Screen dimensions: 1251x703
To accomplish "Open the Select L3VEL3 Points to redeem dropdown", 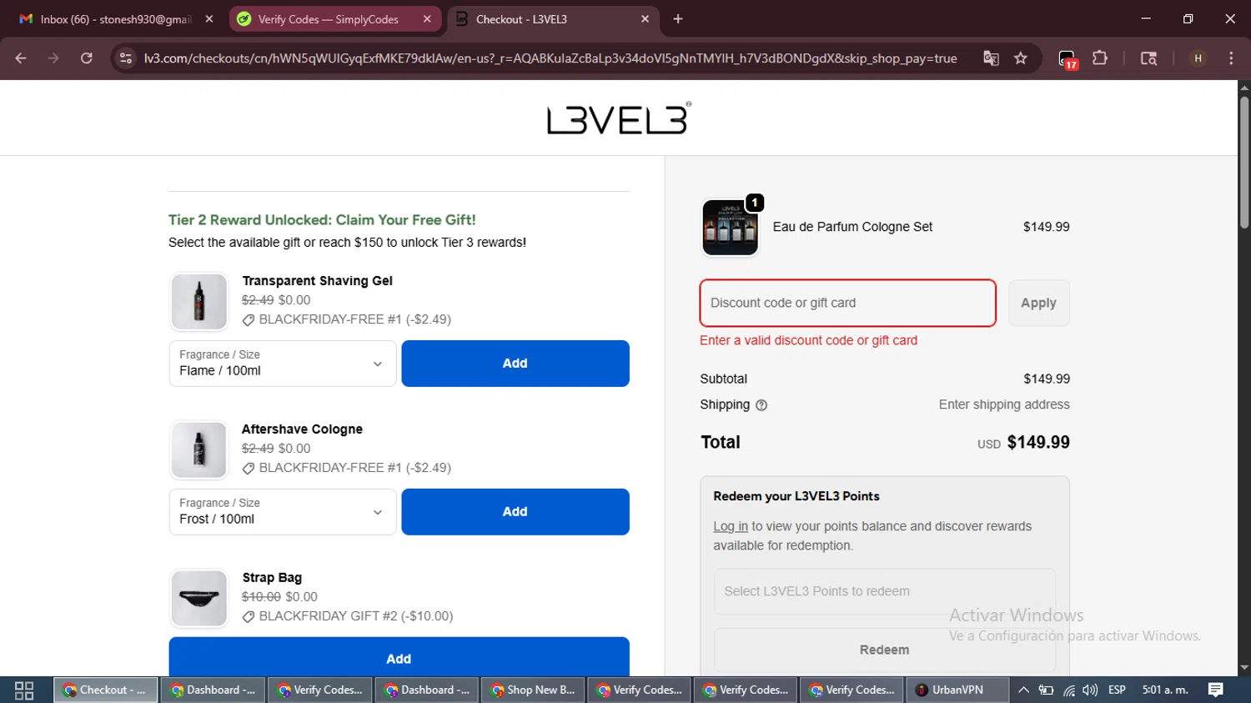I will coord(884,591).
